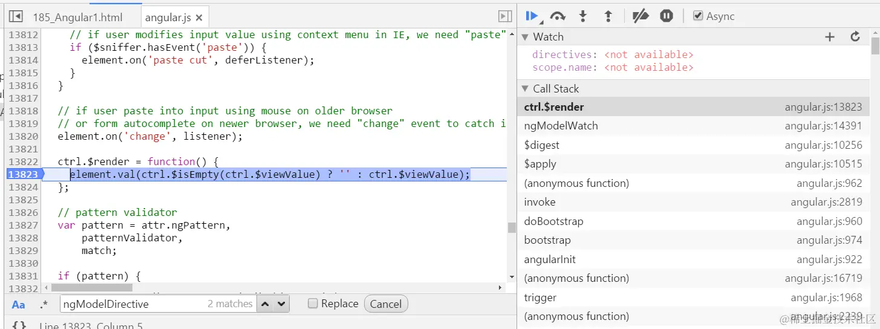
Task: Open the angular.js:16719 source link
Action: (823, 278)
